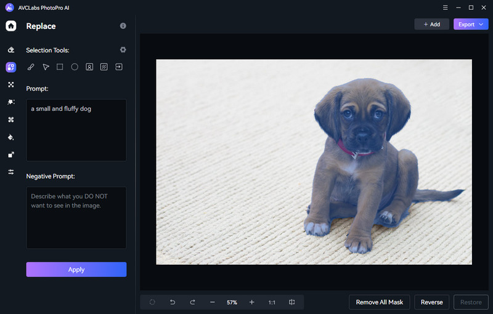The image size is (493, 314).
Task: Click the AVCLabs PhotoPro AI logo
Action: click(10, 7)
